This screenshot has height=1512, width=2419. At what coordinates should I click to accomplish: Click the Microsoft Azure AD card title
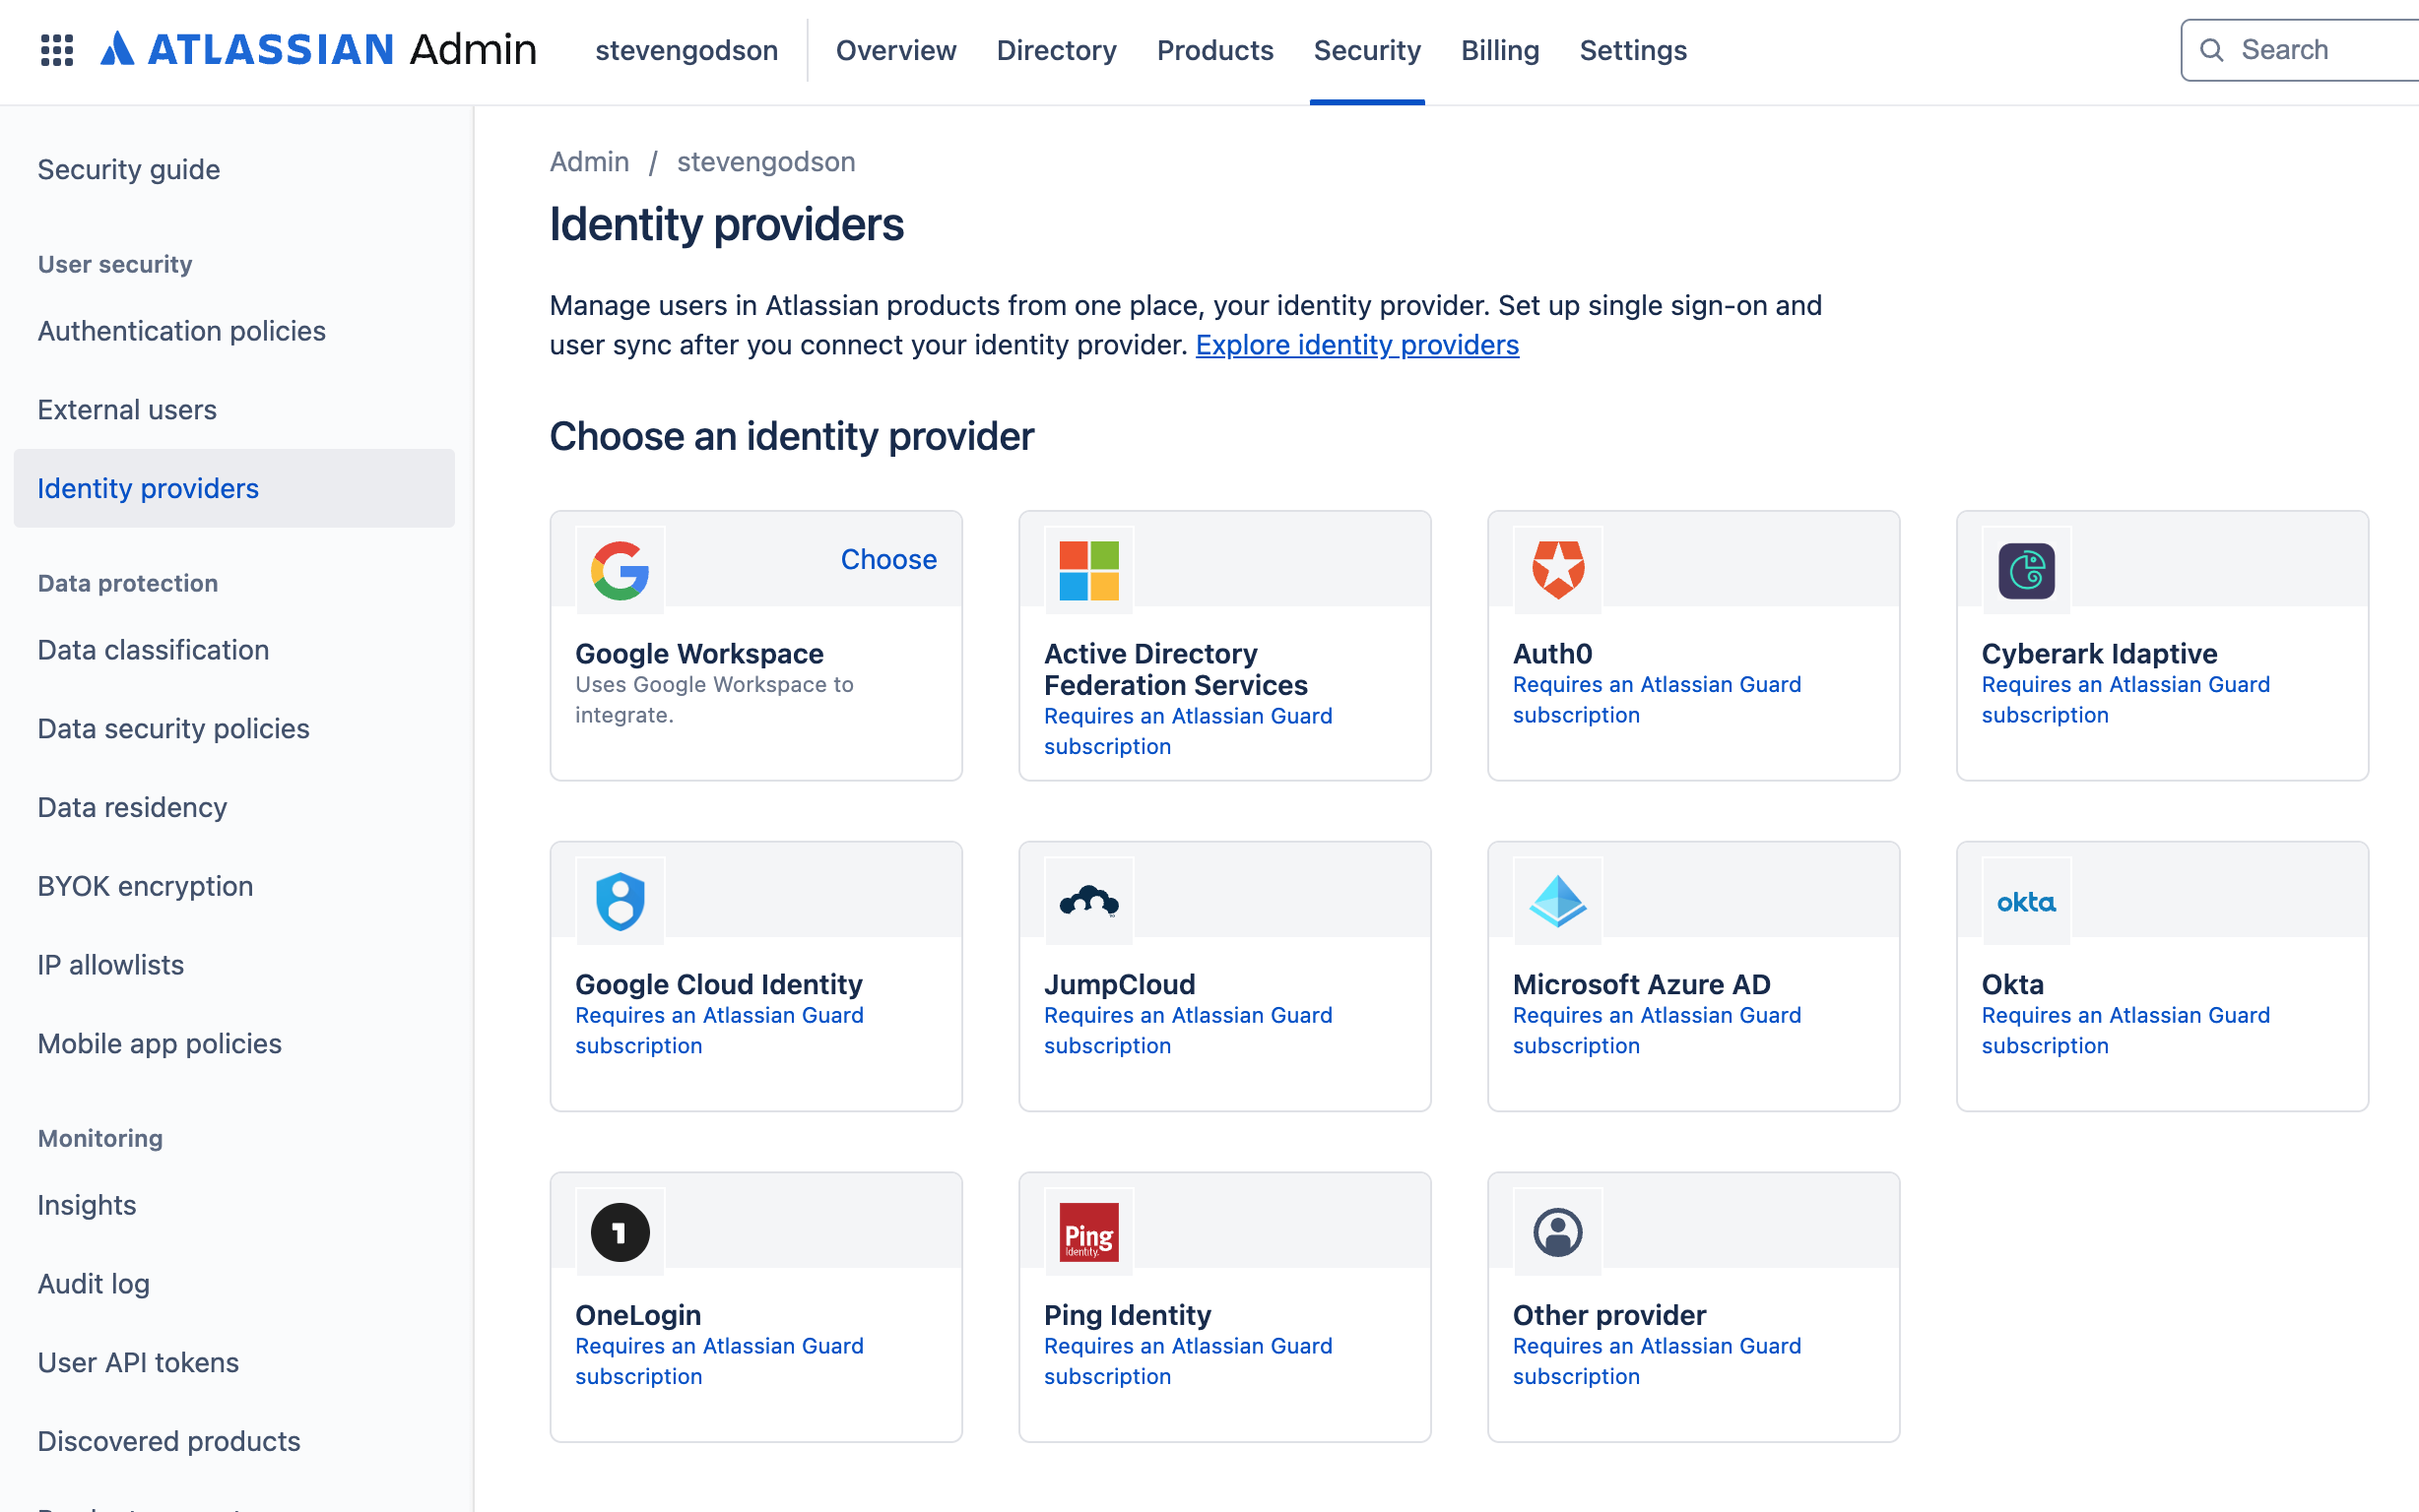[x=1642, y=984]
